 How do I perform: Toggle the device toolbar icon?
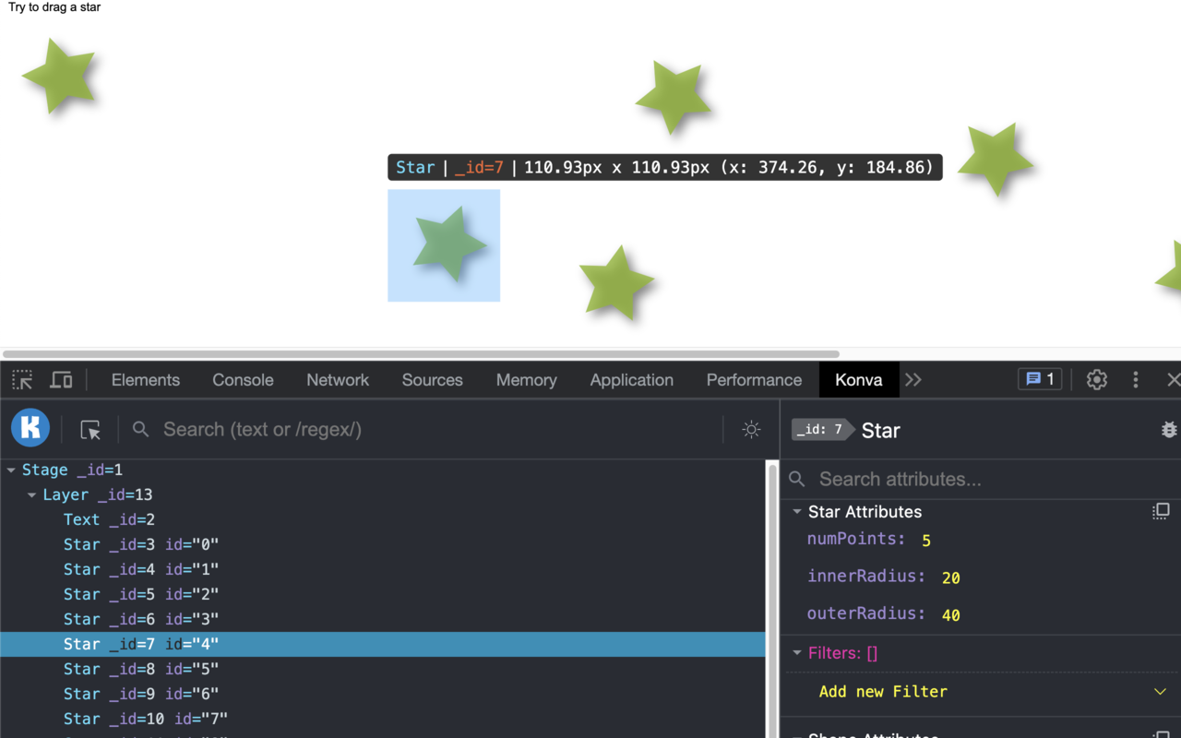click(61, 379)
